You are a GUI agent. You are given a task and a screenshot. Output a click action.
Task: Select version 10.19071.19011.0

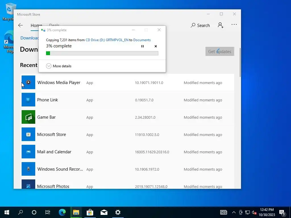[149, 83]
